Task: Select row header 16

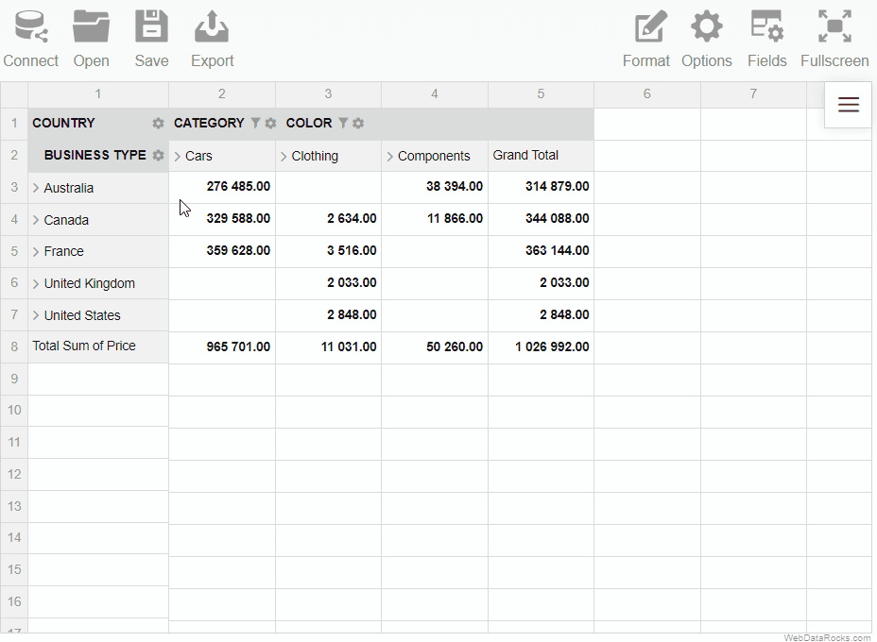Action: (x=14, y=601)
